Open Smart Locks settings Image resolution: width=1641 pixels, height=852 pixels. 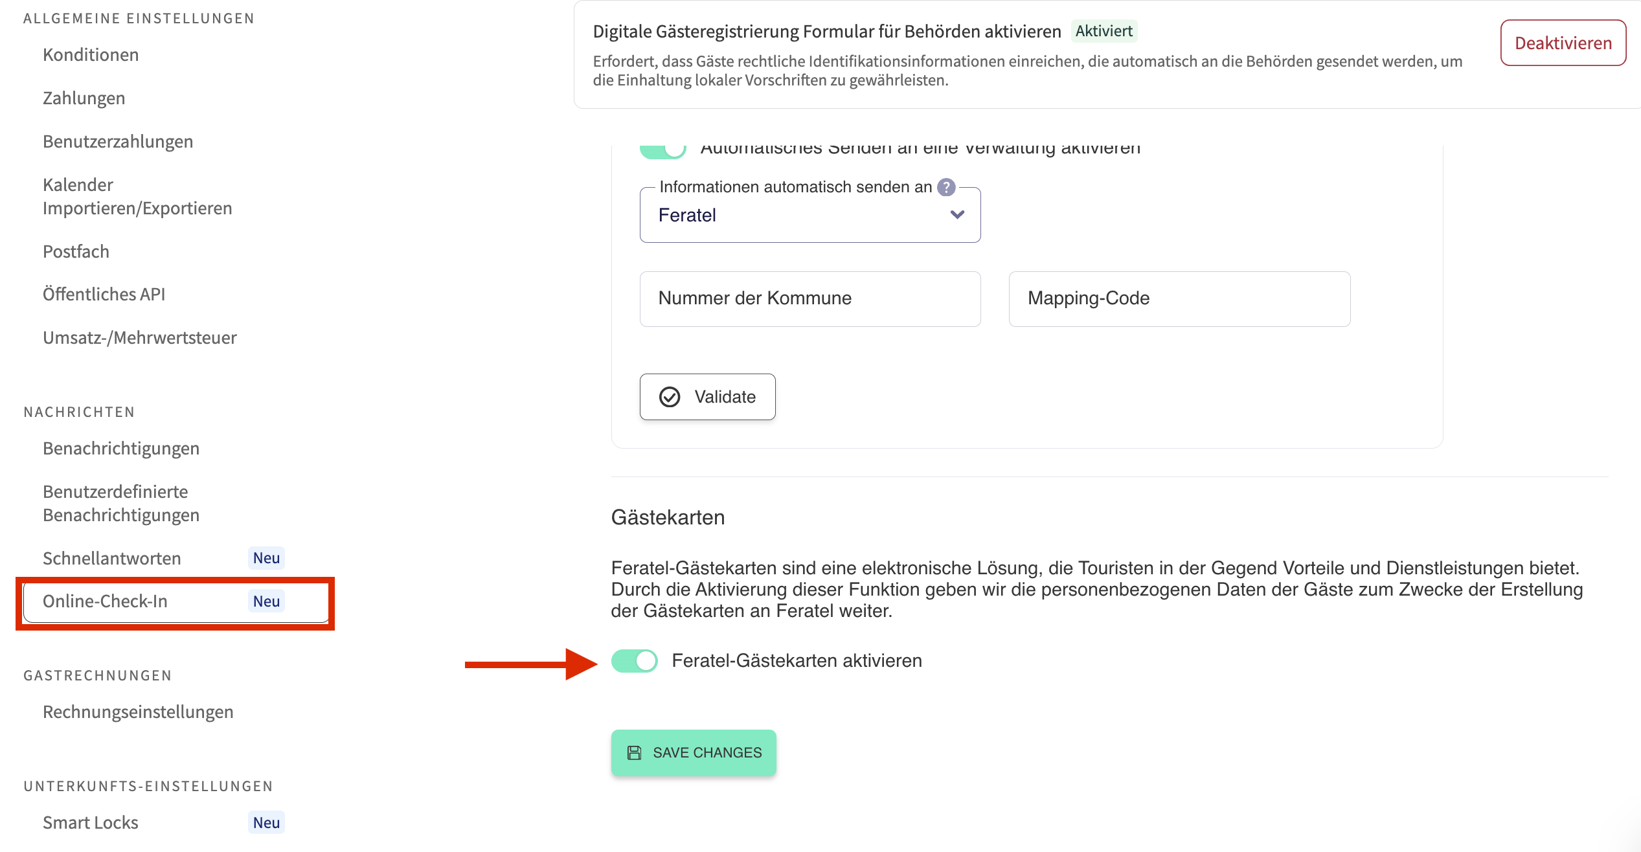[91, 823]
